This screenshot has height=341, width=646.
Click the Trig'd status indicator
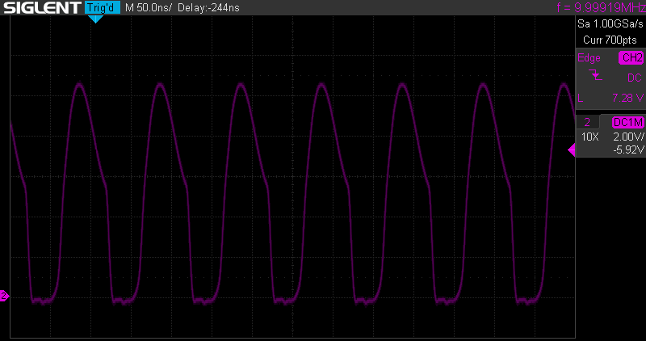click(x=103, y=7)
